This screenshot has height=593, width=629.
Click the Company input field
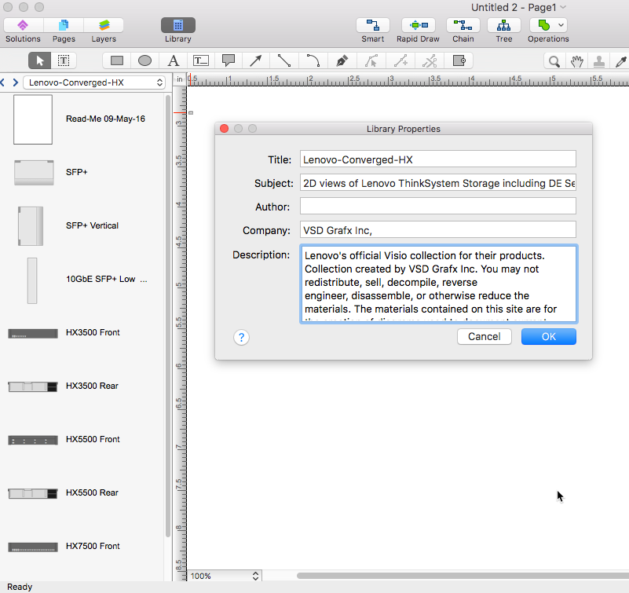[x=437, y=230]
